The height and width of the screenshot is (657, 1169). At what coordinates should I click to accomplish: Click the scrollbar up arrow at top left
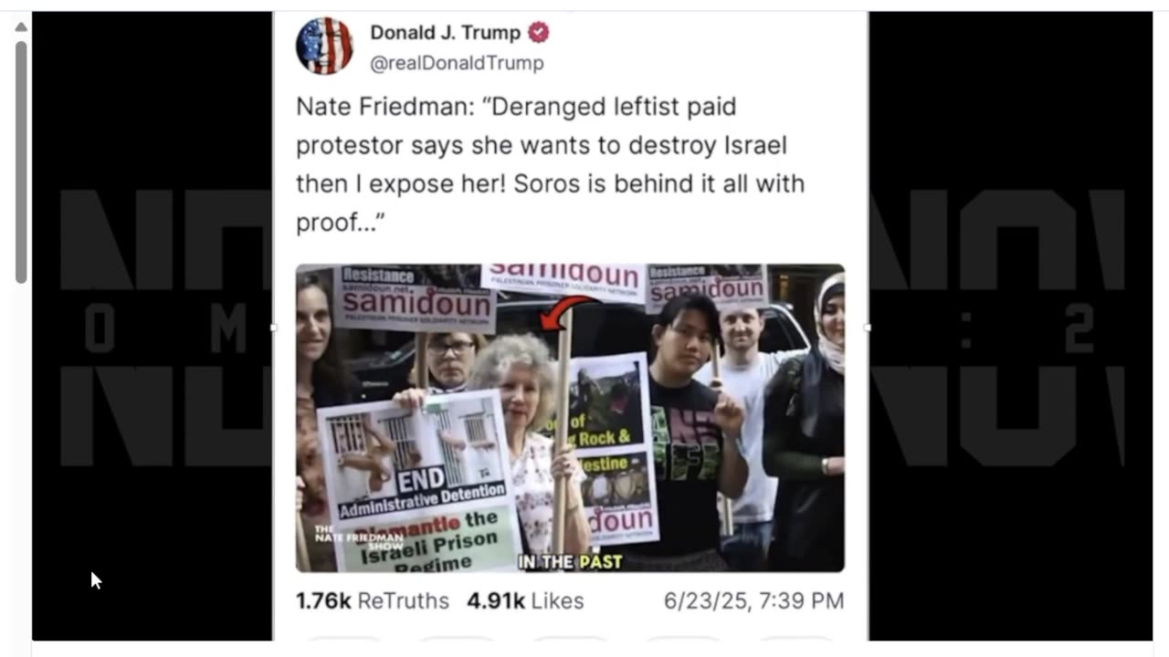21,26
